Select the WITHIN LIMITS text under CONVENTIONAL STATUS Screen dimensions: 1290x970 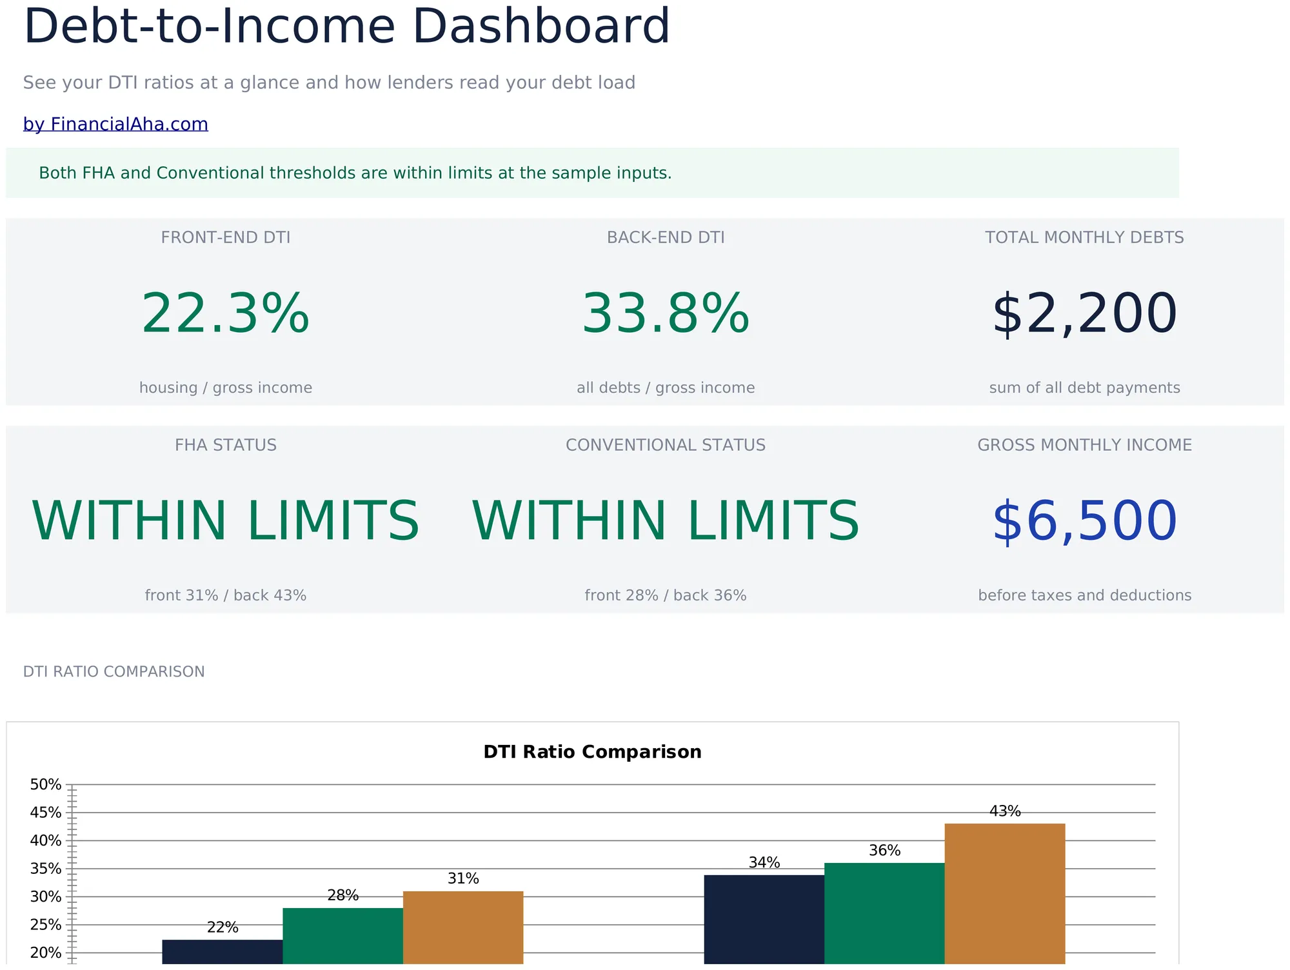[666, 521]
